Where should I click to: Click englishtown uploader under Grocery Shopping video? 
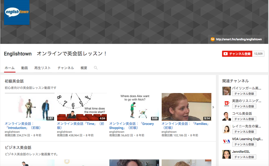(117, 132)
